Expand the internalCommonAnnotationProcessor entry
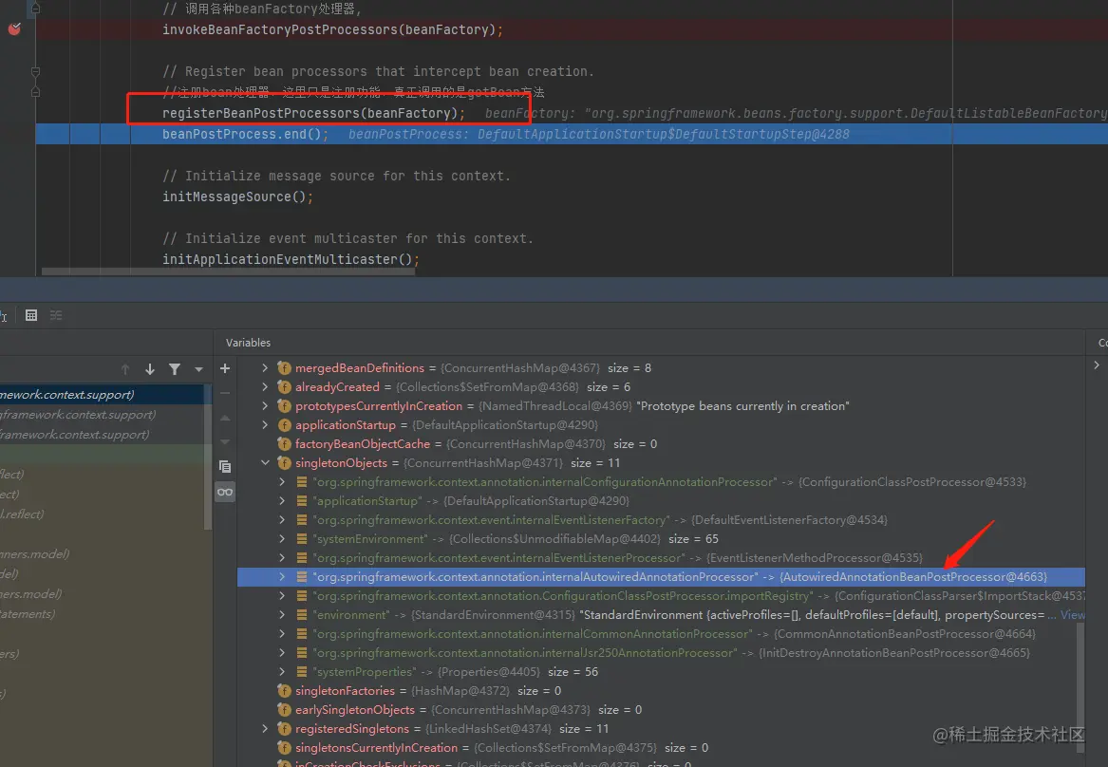The width and height of the screenshot is (1108, 767). [282, 633]
